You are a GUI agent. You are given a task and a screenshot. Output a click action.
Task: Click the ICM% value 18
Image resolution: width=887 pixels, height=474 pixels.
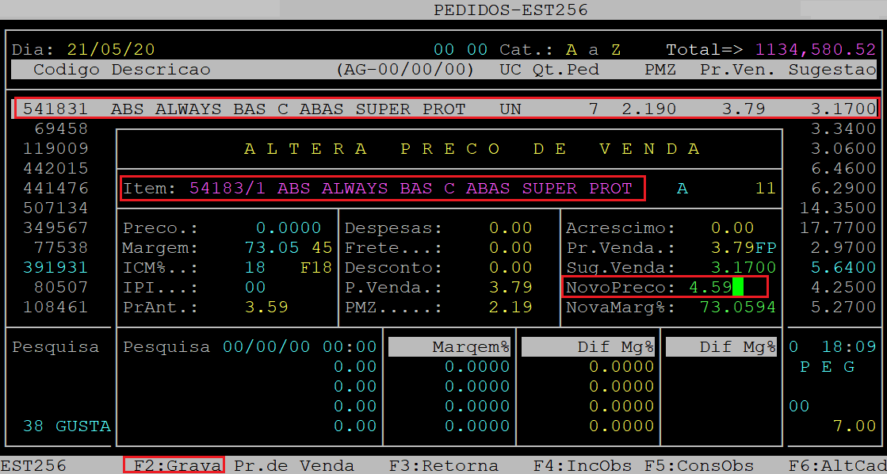[254, 268]
